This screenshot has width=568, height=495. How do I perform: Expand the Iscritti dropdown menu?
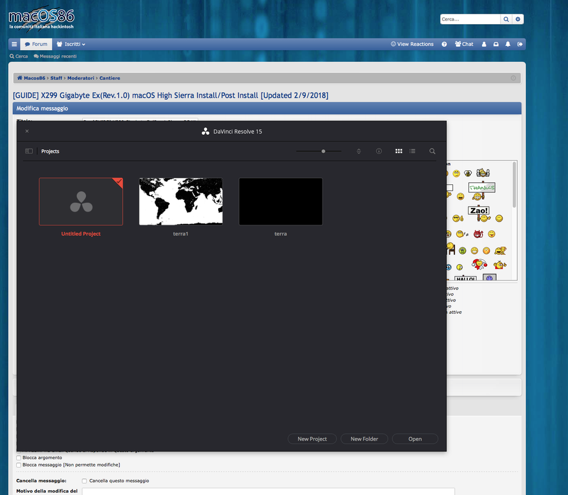point(71,45)
